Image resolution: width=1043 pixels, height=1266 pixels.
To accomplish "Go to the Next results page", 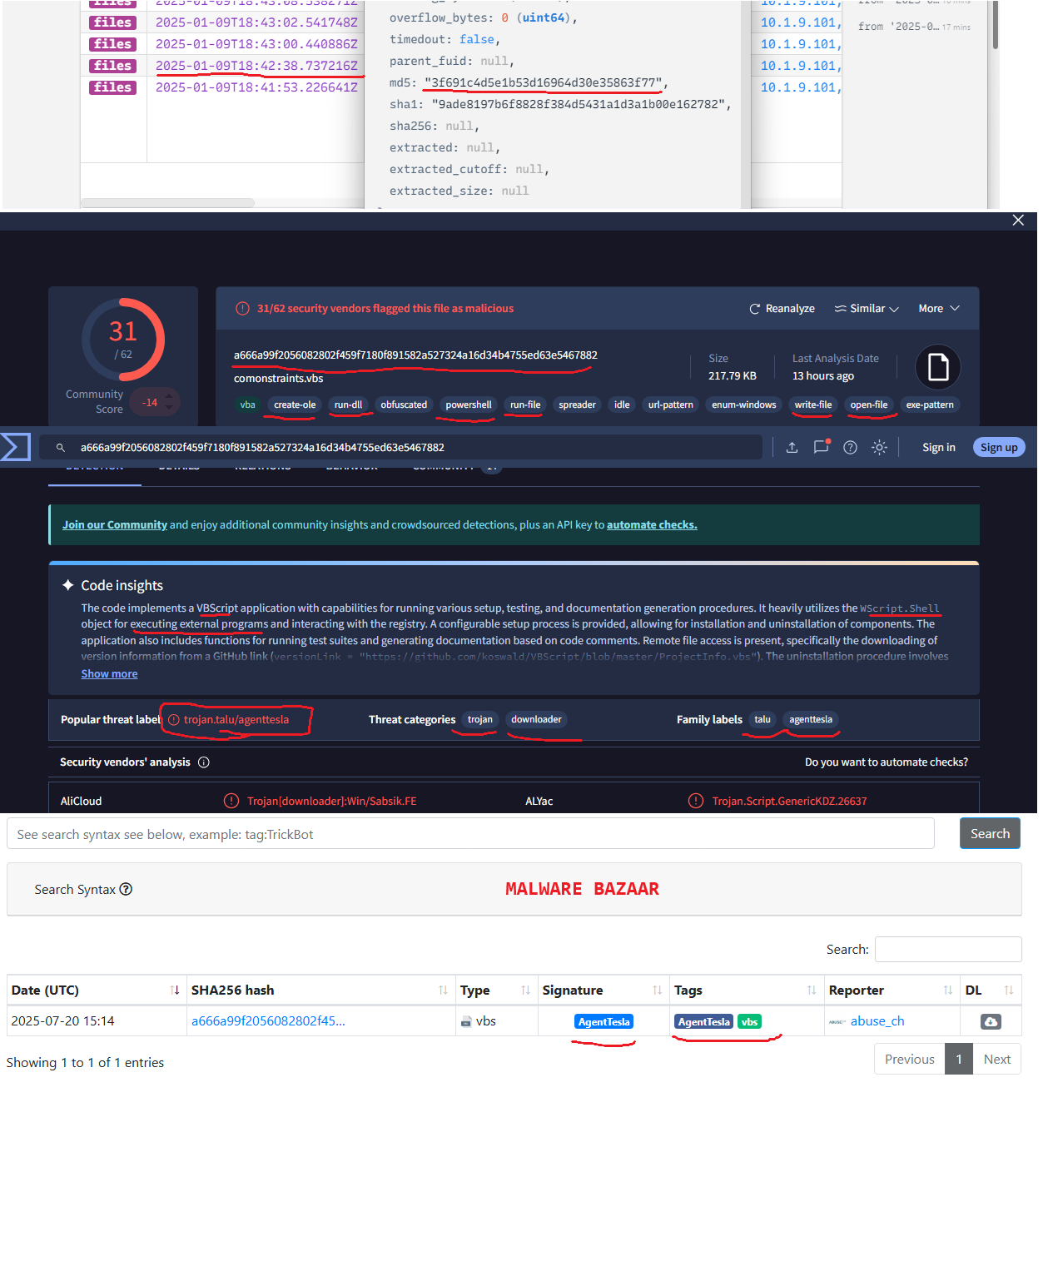I will pos(996,1060).
